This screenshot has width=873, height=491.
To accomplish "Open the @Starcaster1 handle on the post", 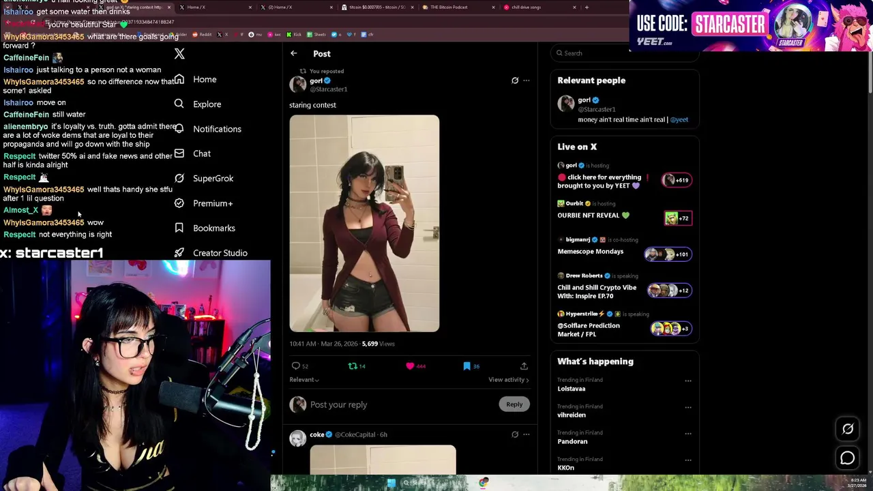I will (329, 89).
